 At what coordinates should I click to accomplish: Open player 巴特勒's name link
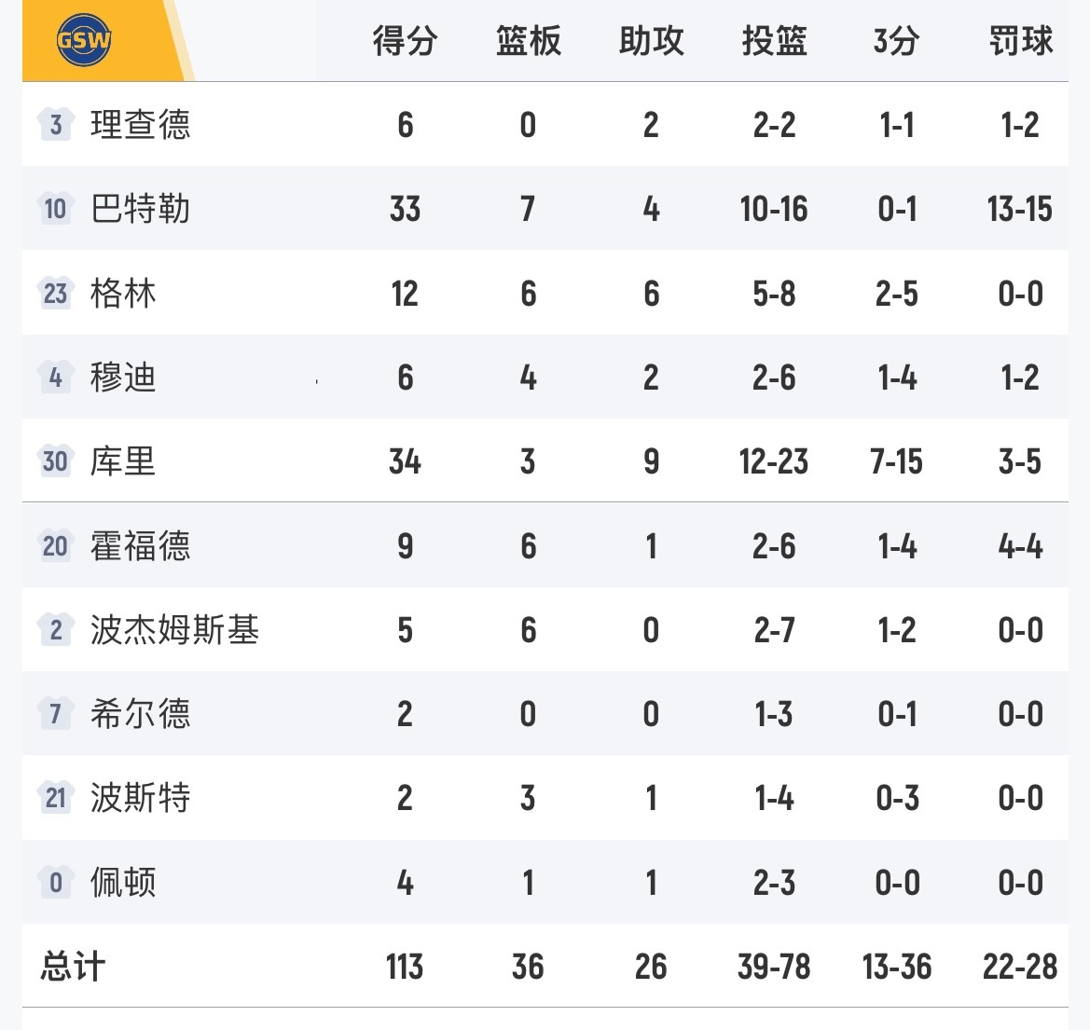(x=140, y=208)
